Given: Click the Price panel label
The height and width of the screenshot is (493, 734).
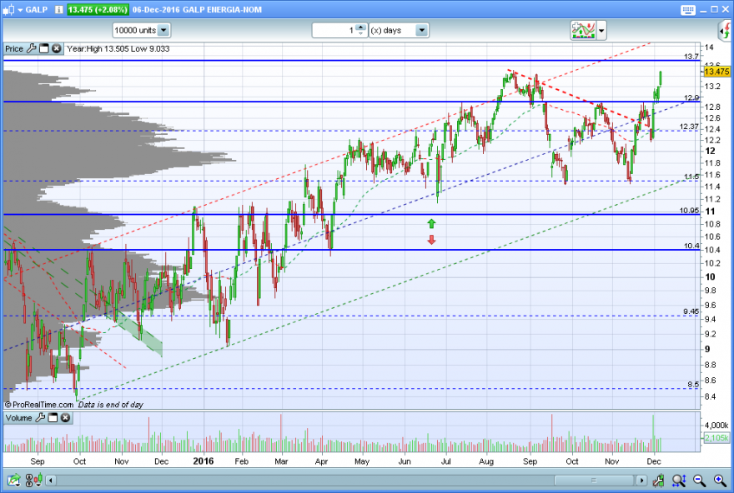Looking at the screenshot, I should pos(14,48).
